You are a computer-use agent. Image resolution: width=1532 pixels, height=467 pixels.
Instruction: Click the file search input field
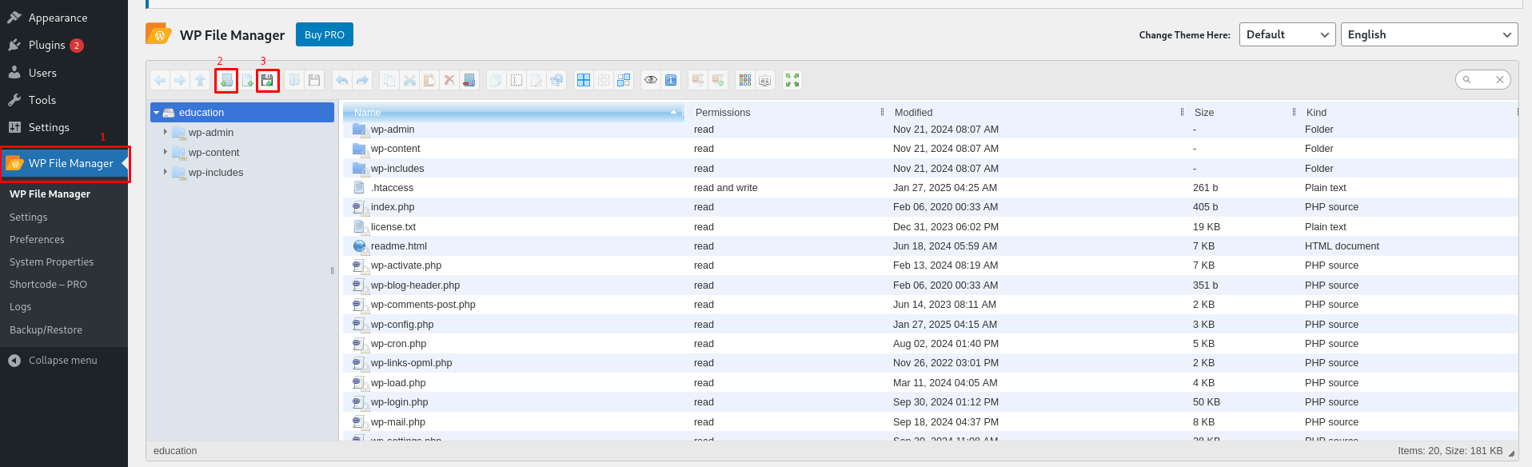point(1482,79)
